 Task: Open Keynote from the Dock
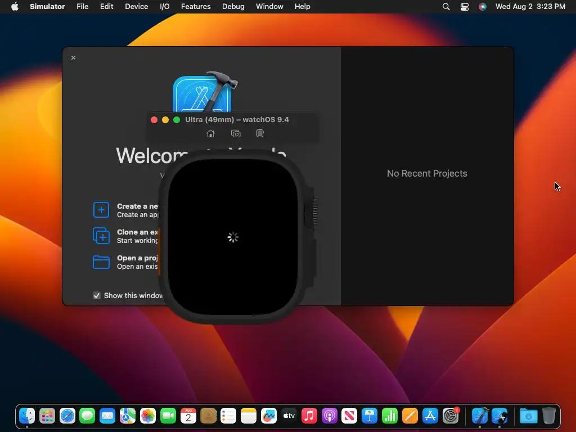coord(369,416)
